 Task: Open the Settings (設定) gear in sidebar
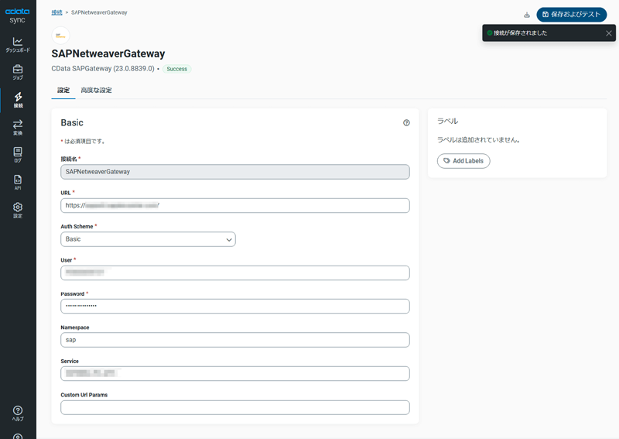tap(18, 210)
